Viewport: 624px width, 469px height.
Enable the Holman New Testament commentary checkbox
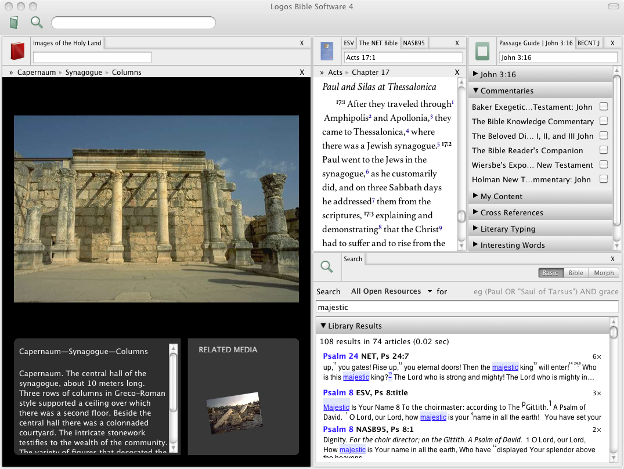(x=604, y=179)
